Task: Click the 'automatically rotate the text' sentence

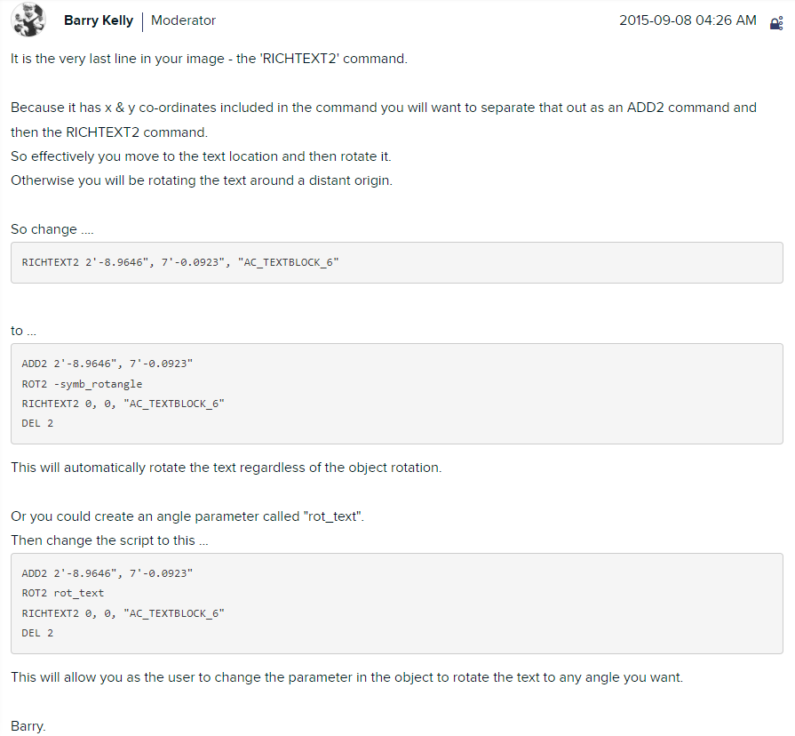Action: click(x=226, y=468)
